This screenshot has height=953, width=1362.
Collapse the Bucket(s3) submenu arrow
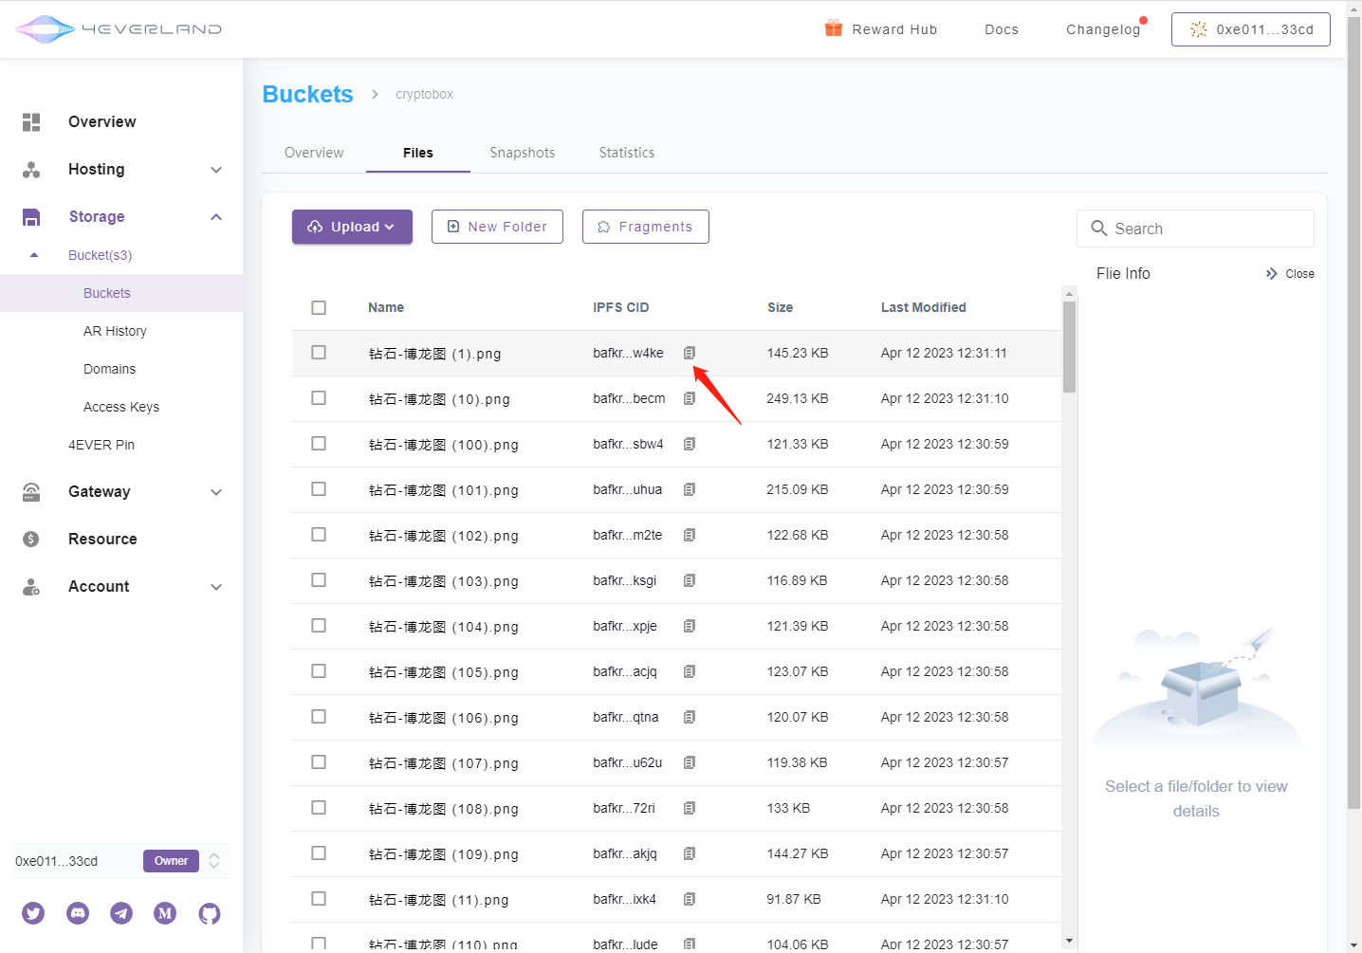(x=34, y=255)
